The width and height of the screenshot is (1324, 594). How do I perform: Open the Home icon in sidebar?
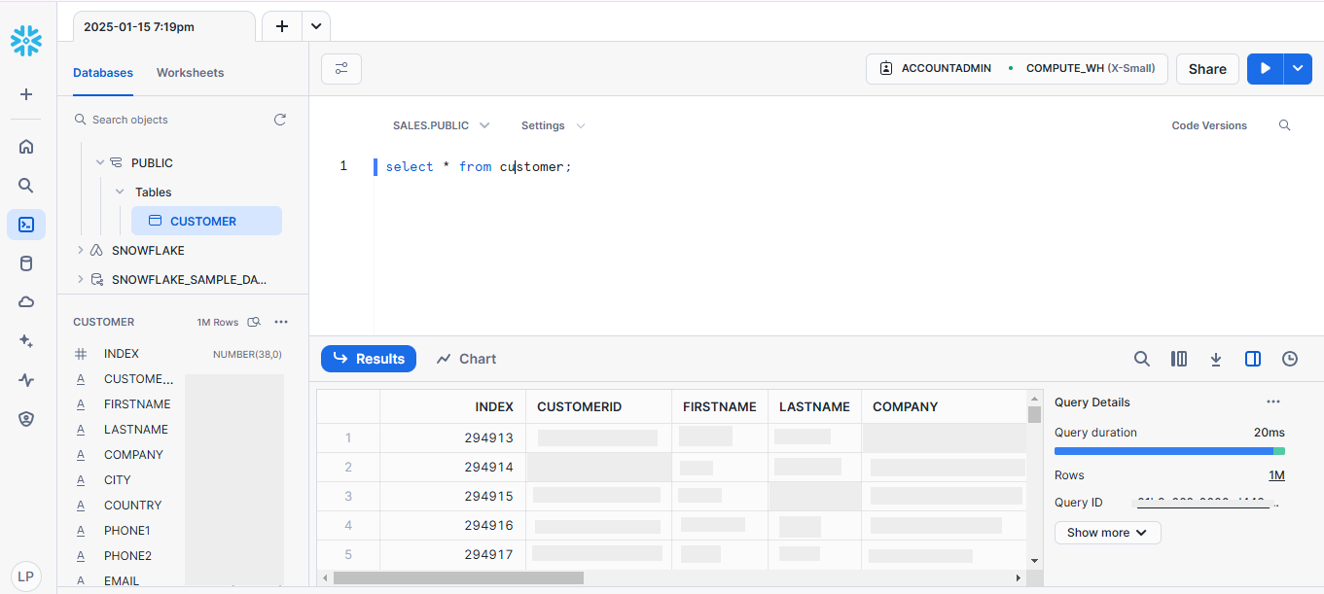(x=26, y=147)
